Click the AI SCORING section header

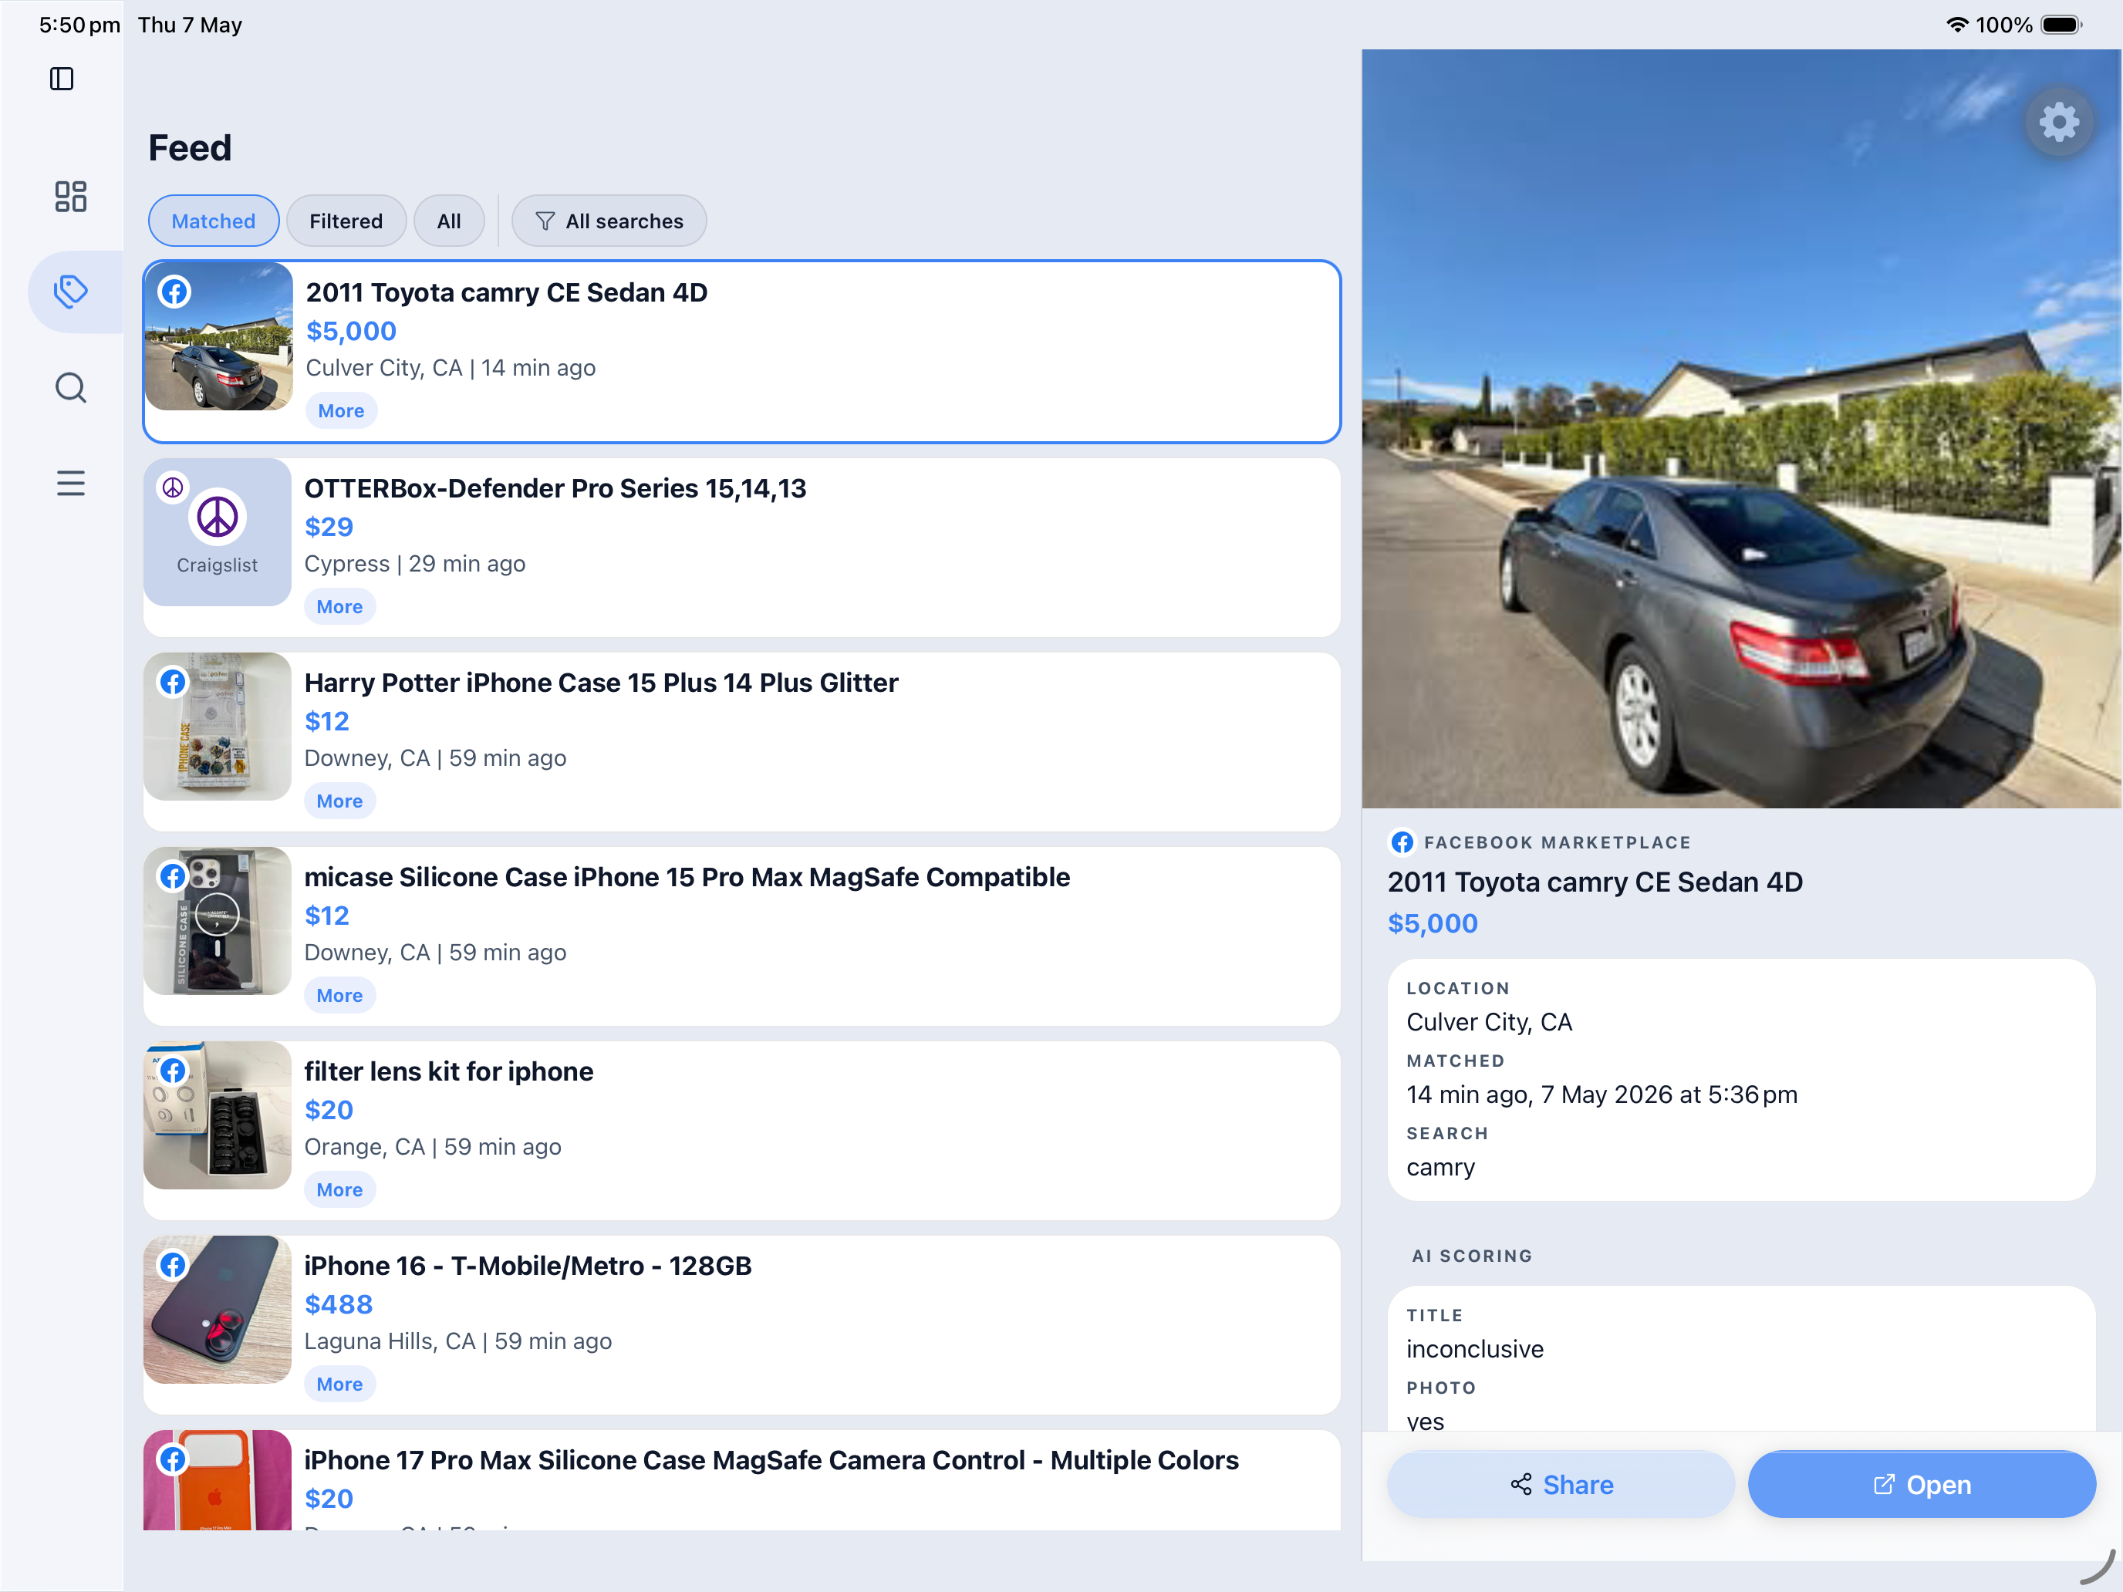point(1472,1256)
